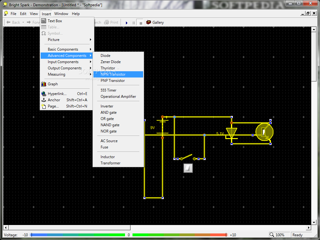Expand the Basic Components submenu
Image resolution: width=320 pixels, height=240 pixels.
click(66, 49)
